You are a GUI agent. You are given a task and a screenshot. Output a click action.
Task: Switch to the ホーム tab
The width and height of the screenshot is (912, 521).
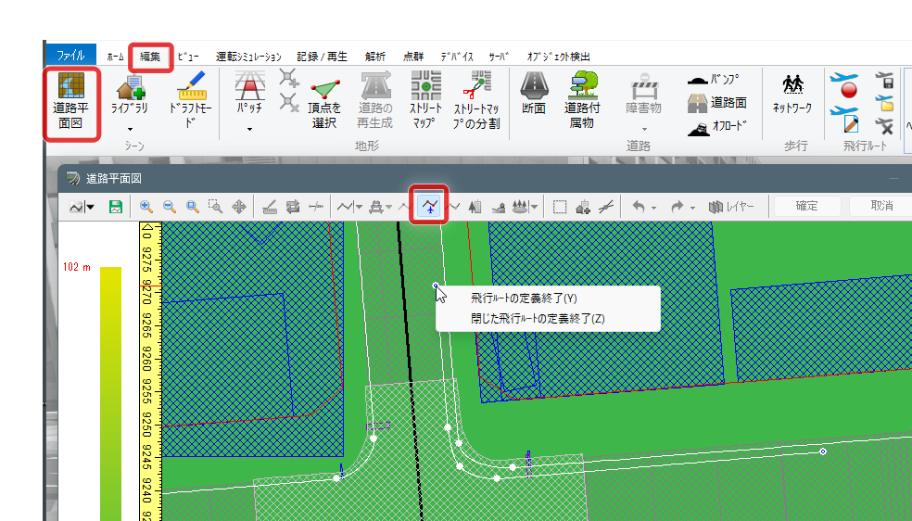pyautogui.click(x=115, y=57)
